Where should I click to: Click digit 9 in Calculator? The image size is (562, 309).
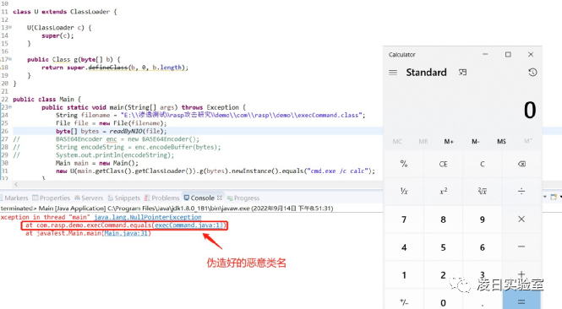(x=483, y=220)
